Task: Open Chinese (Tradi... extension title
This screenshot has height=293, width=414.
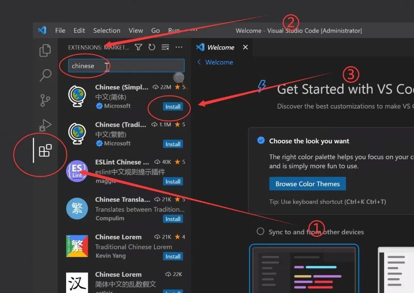Action: coord(121,125)
